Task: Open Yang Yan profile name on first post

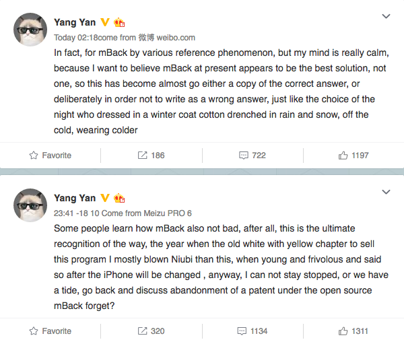Action: pyautogui.click(x=74, y=22)
